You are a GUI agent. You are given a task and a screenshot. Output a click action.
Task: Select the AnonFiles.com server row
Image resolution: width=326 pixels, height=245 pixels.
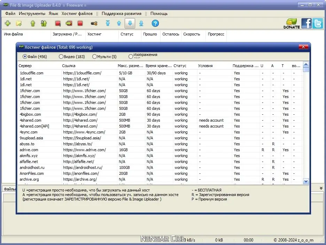pyautogui.click(x=160, y=173)
